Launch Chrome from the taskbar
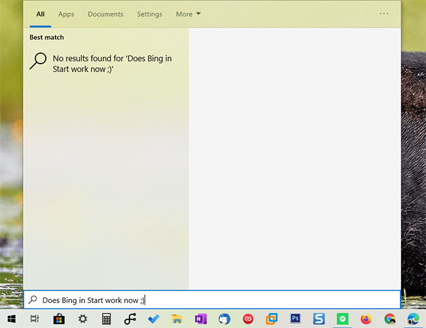This screenshot has width=426, height=328. pyautogui.click(x=390, y=319)
